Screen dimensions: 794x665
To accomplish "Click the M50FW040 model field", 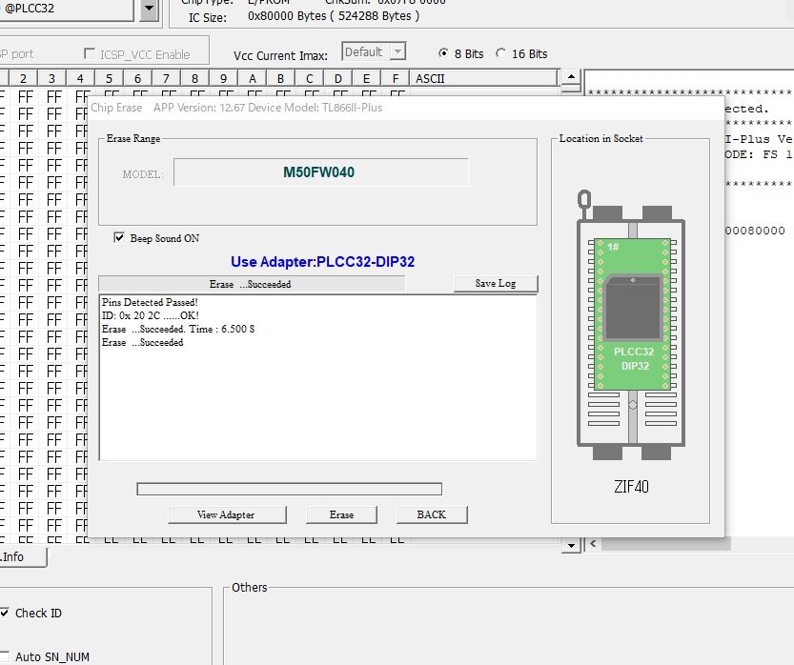I will [320, 172].
